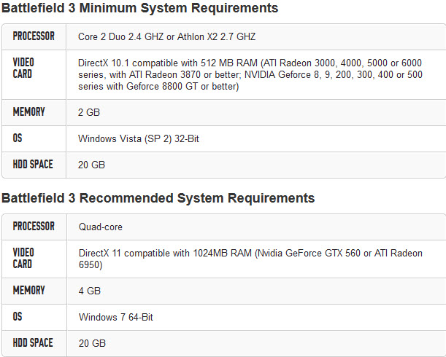446x357 pixels.
Task: Select VIDEO CARD label in the minimum table
Action: [x=23, y=68]
